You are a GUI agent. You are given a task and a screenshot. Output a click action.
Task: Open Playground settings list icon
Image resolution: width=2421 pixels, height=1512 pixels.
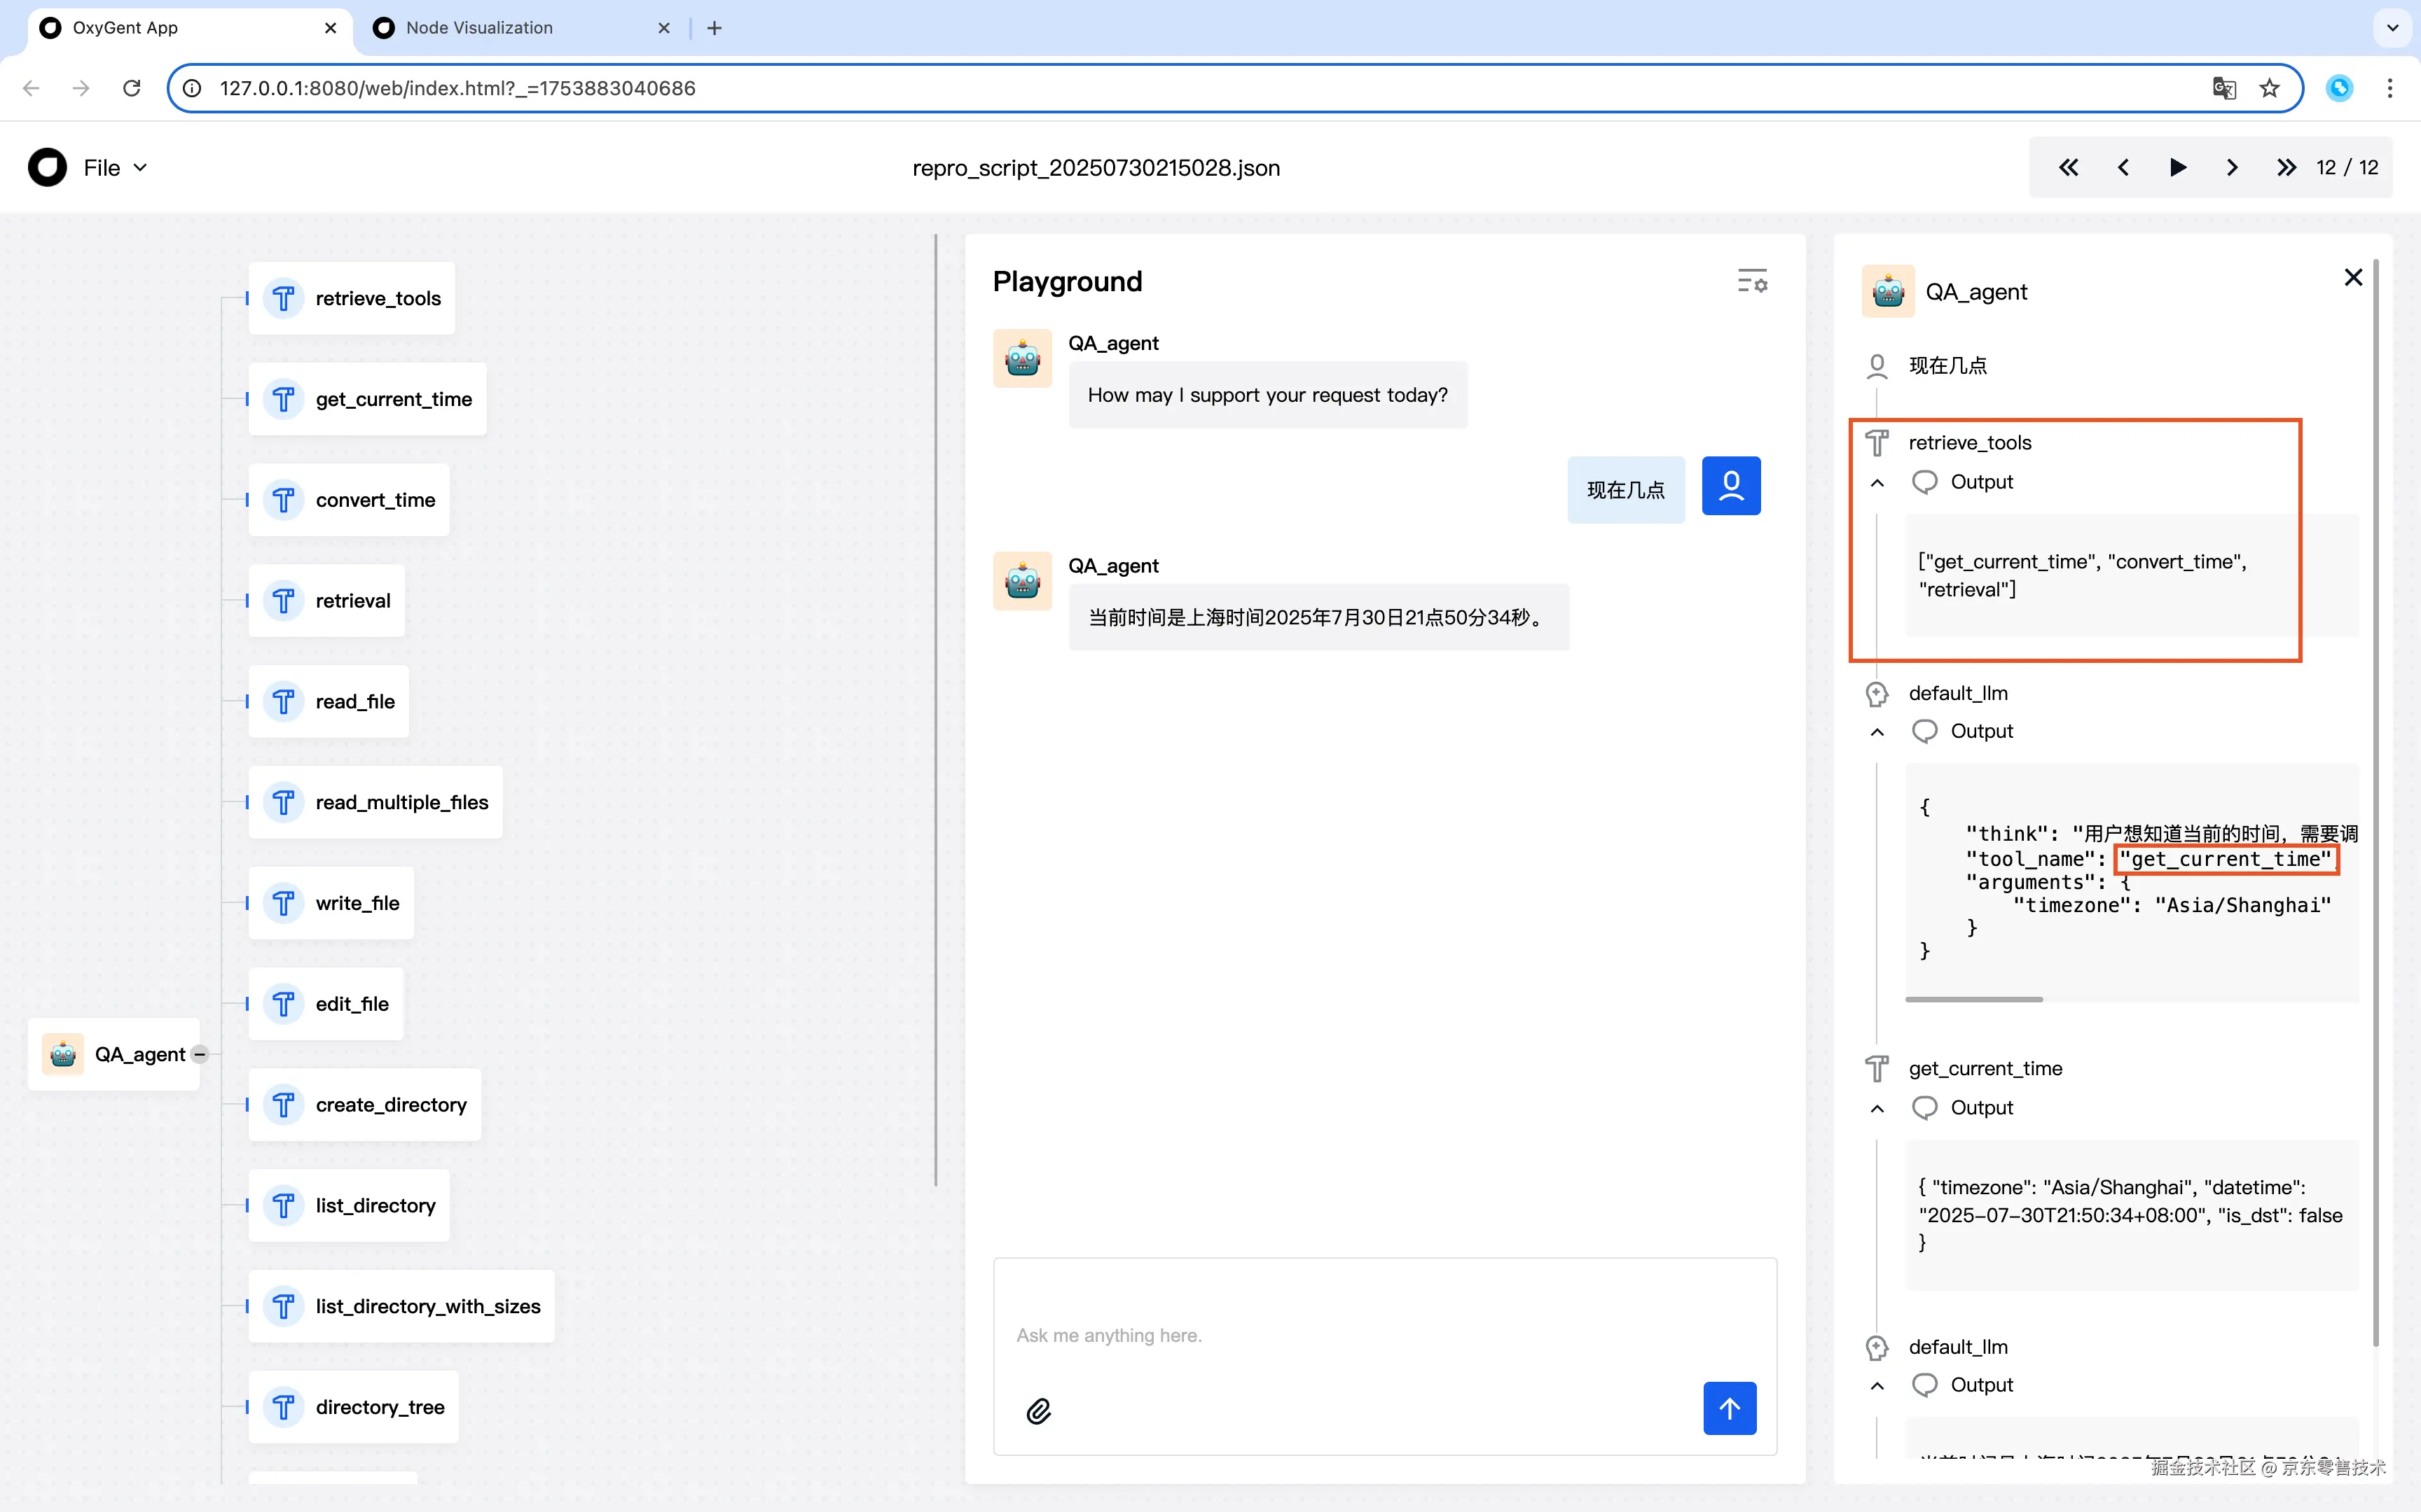1752,281
